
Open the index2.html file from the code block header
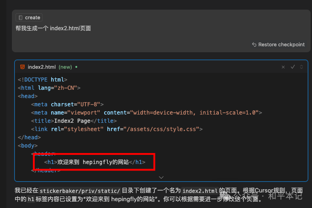(x=42, y=67)
